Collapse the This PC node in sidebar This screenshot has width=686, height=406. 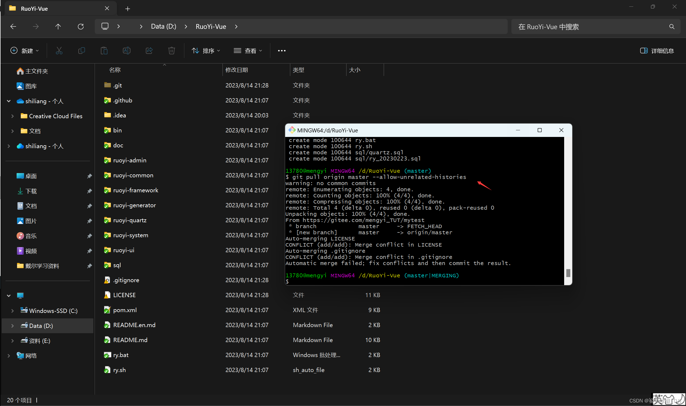coord(9,296)
